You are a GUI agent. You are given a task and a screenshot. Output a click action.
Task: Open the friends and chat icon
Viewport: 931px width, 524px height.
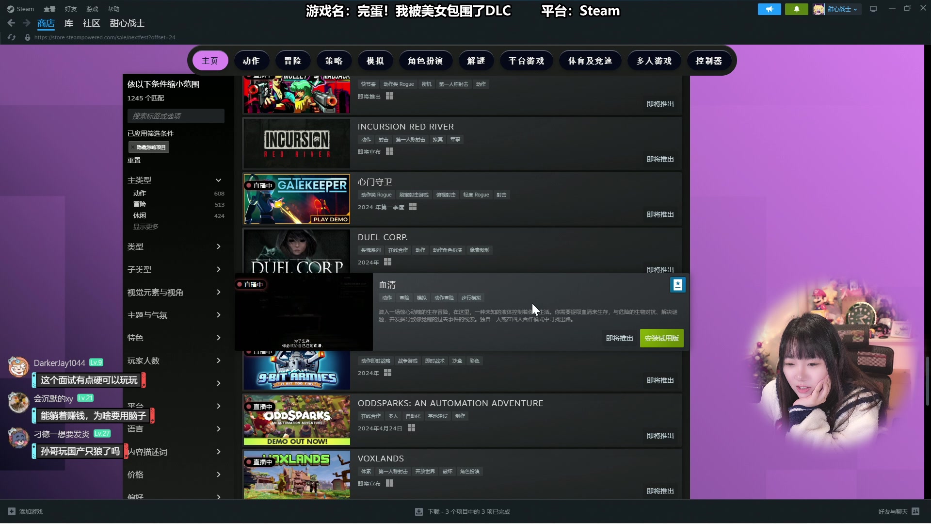[915, 511]
